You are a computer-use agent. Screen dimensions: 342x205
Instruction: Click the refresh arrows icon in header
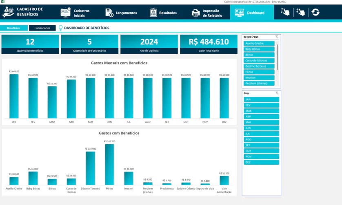[315, 13]
